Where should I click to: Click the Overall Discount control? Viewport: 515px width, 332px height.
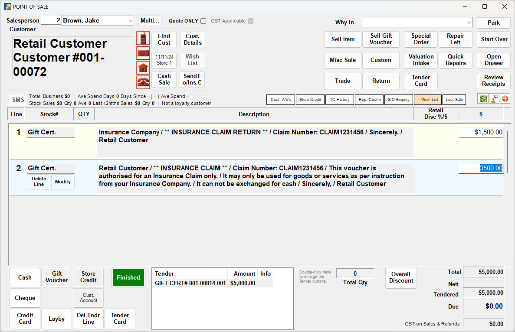pyautogui.click(x=401, y=277)
